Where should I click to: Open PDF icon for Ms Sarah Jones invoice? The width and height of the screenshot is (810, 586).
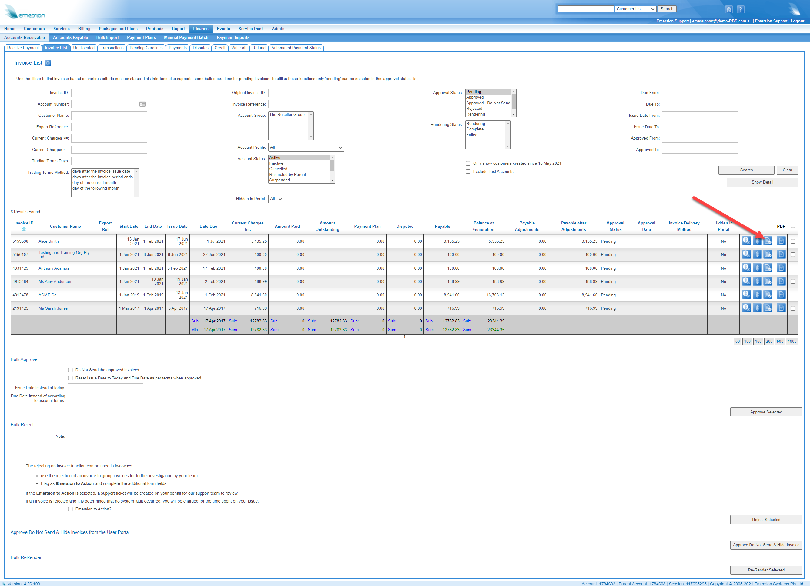point(781,308)
